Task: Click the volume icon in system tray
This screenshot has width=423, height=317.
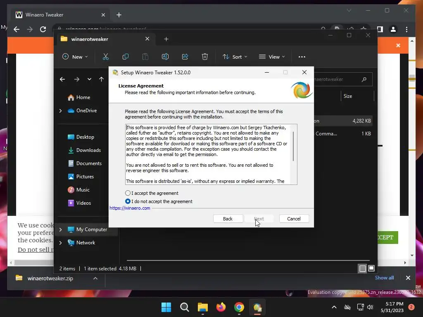Action: click(370, 307)
